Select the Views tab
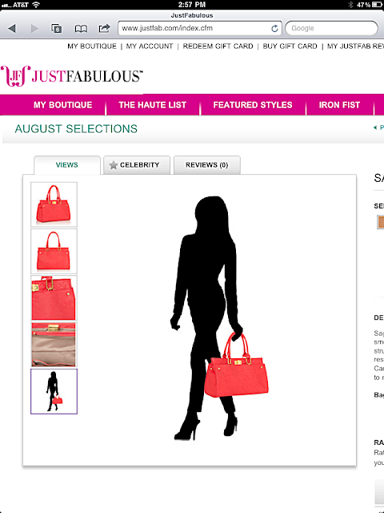The width and height of the screenshot is (384, 513). (67, 165)
